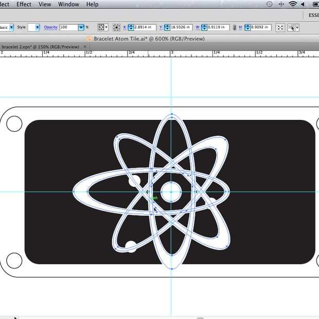Image resolution: width=319 pixels, height=319 pixels.
Task: Adjust the height stepper
Action: click(247, 27)
